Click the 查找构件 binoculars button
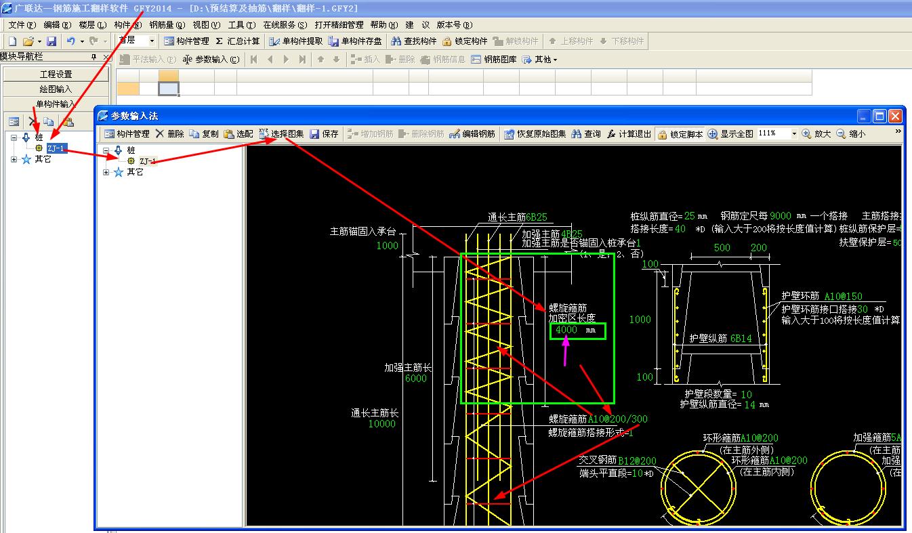Screen dimensions: 912x533 tap(414, 41)
